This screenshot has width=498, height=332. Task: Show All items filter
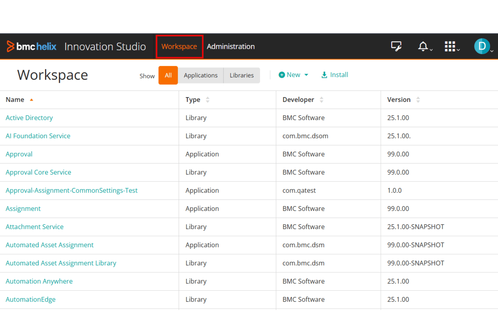[x=168, y=75]
